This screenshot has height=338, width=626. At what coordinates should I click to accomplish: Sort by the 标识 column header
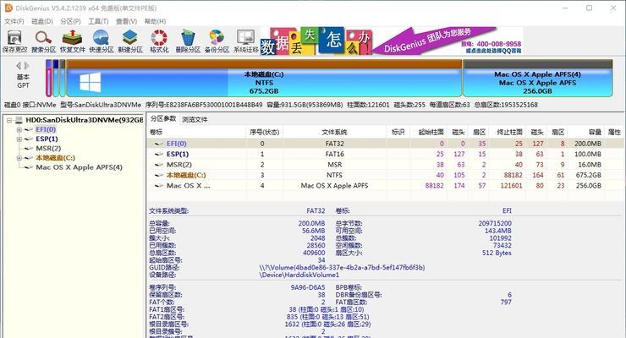tap(398, 132)
